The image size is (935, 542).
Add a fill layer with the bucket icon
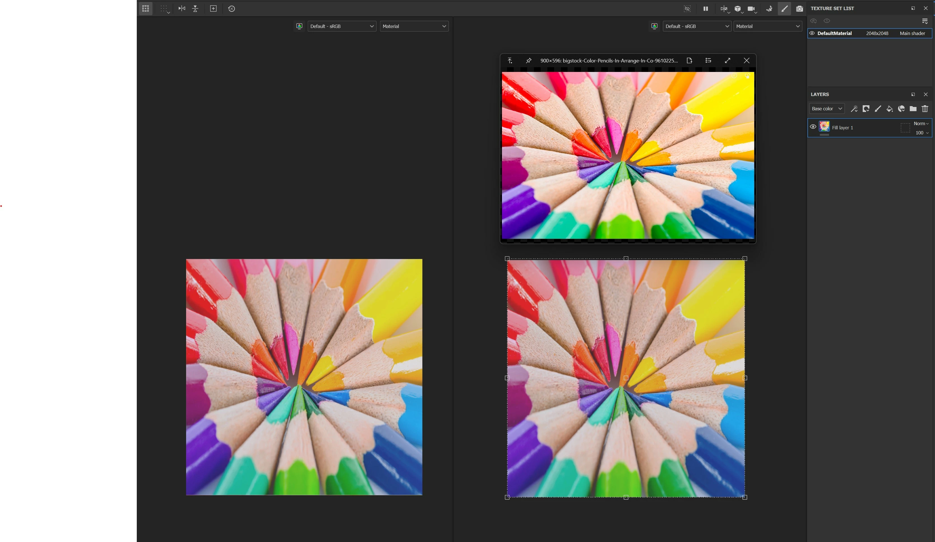pyautogui.click(x=889, y=109)
